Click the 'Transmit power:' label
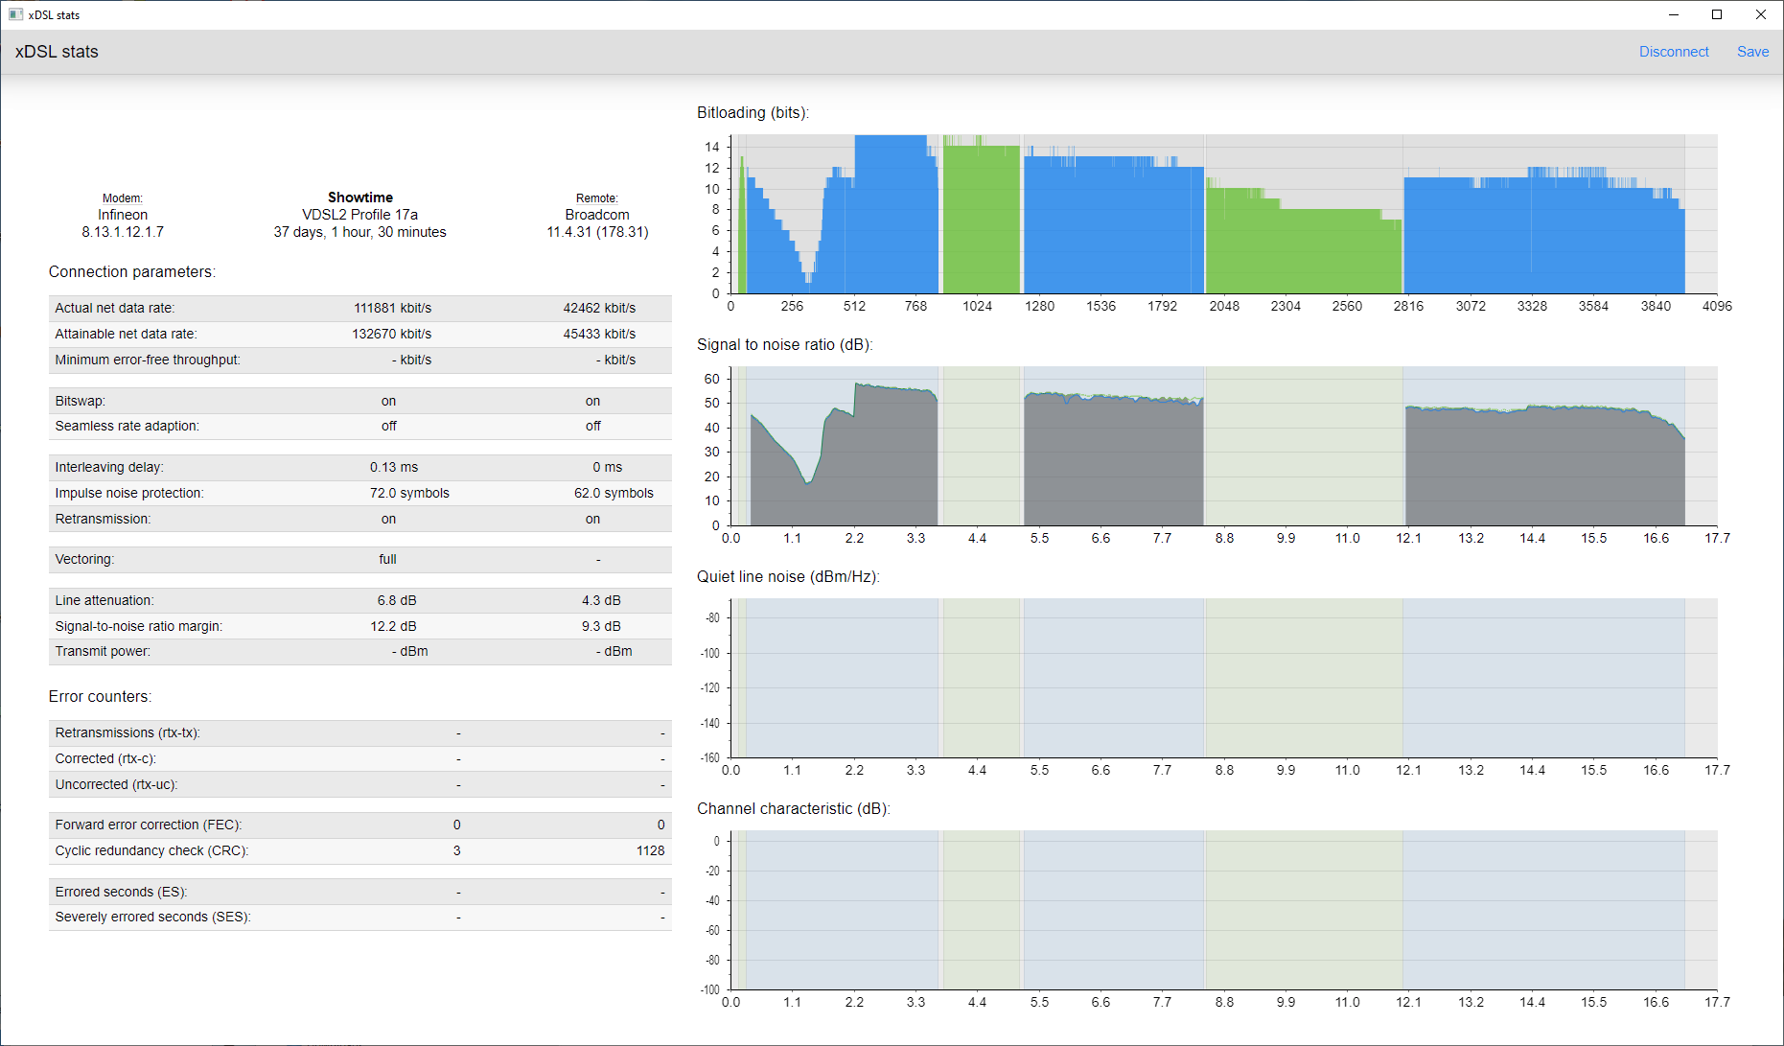The image size is (1784, 1046). click(x=103, y=651)
